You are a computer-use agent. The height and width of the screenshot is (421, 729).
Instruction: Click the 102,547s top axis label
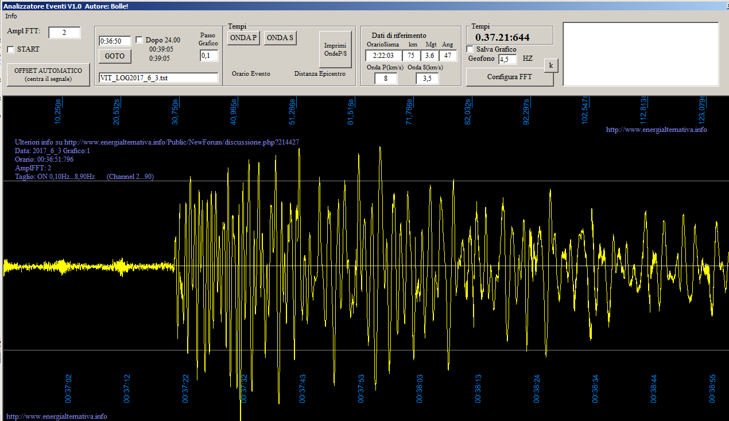(585, 110)
